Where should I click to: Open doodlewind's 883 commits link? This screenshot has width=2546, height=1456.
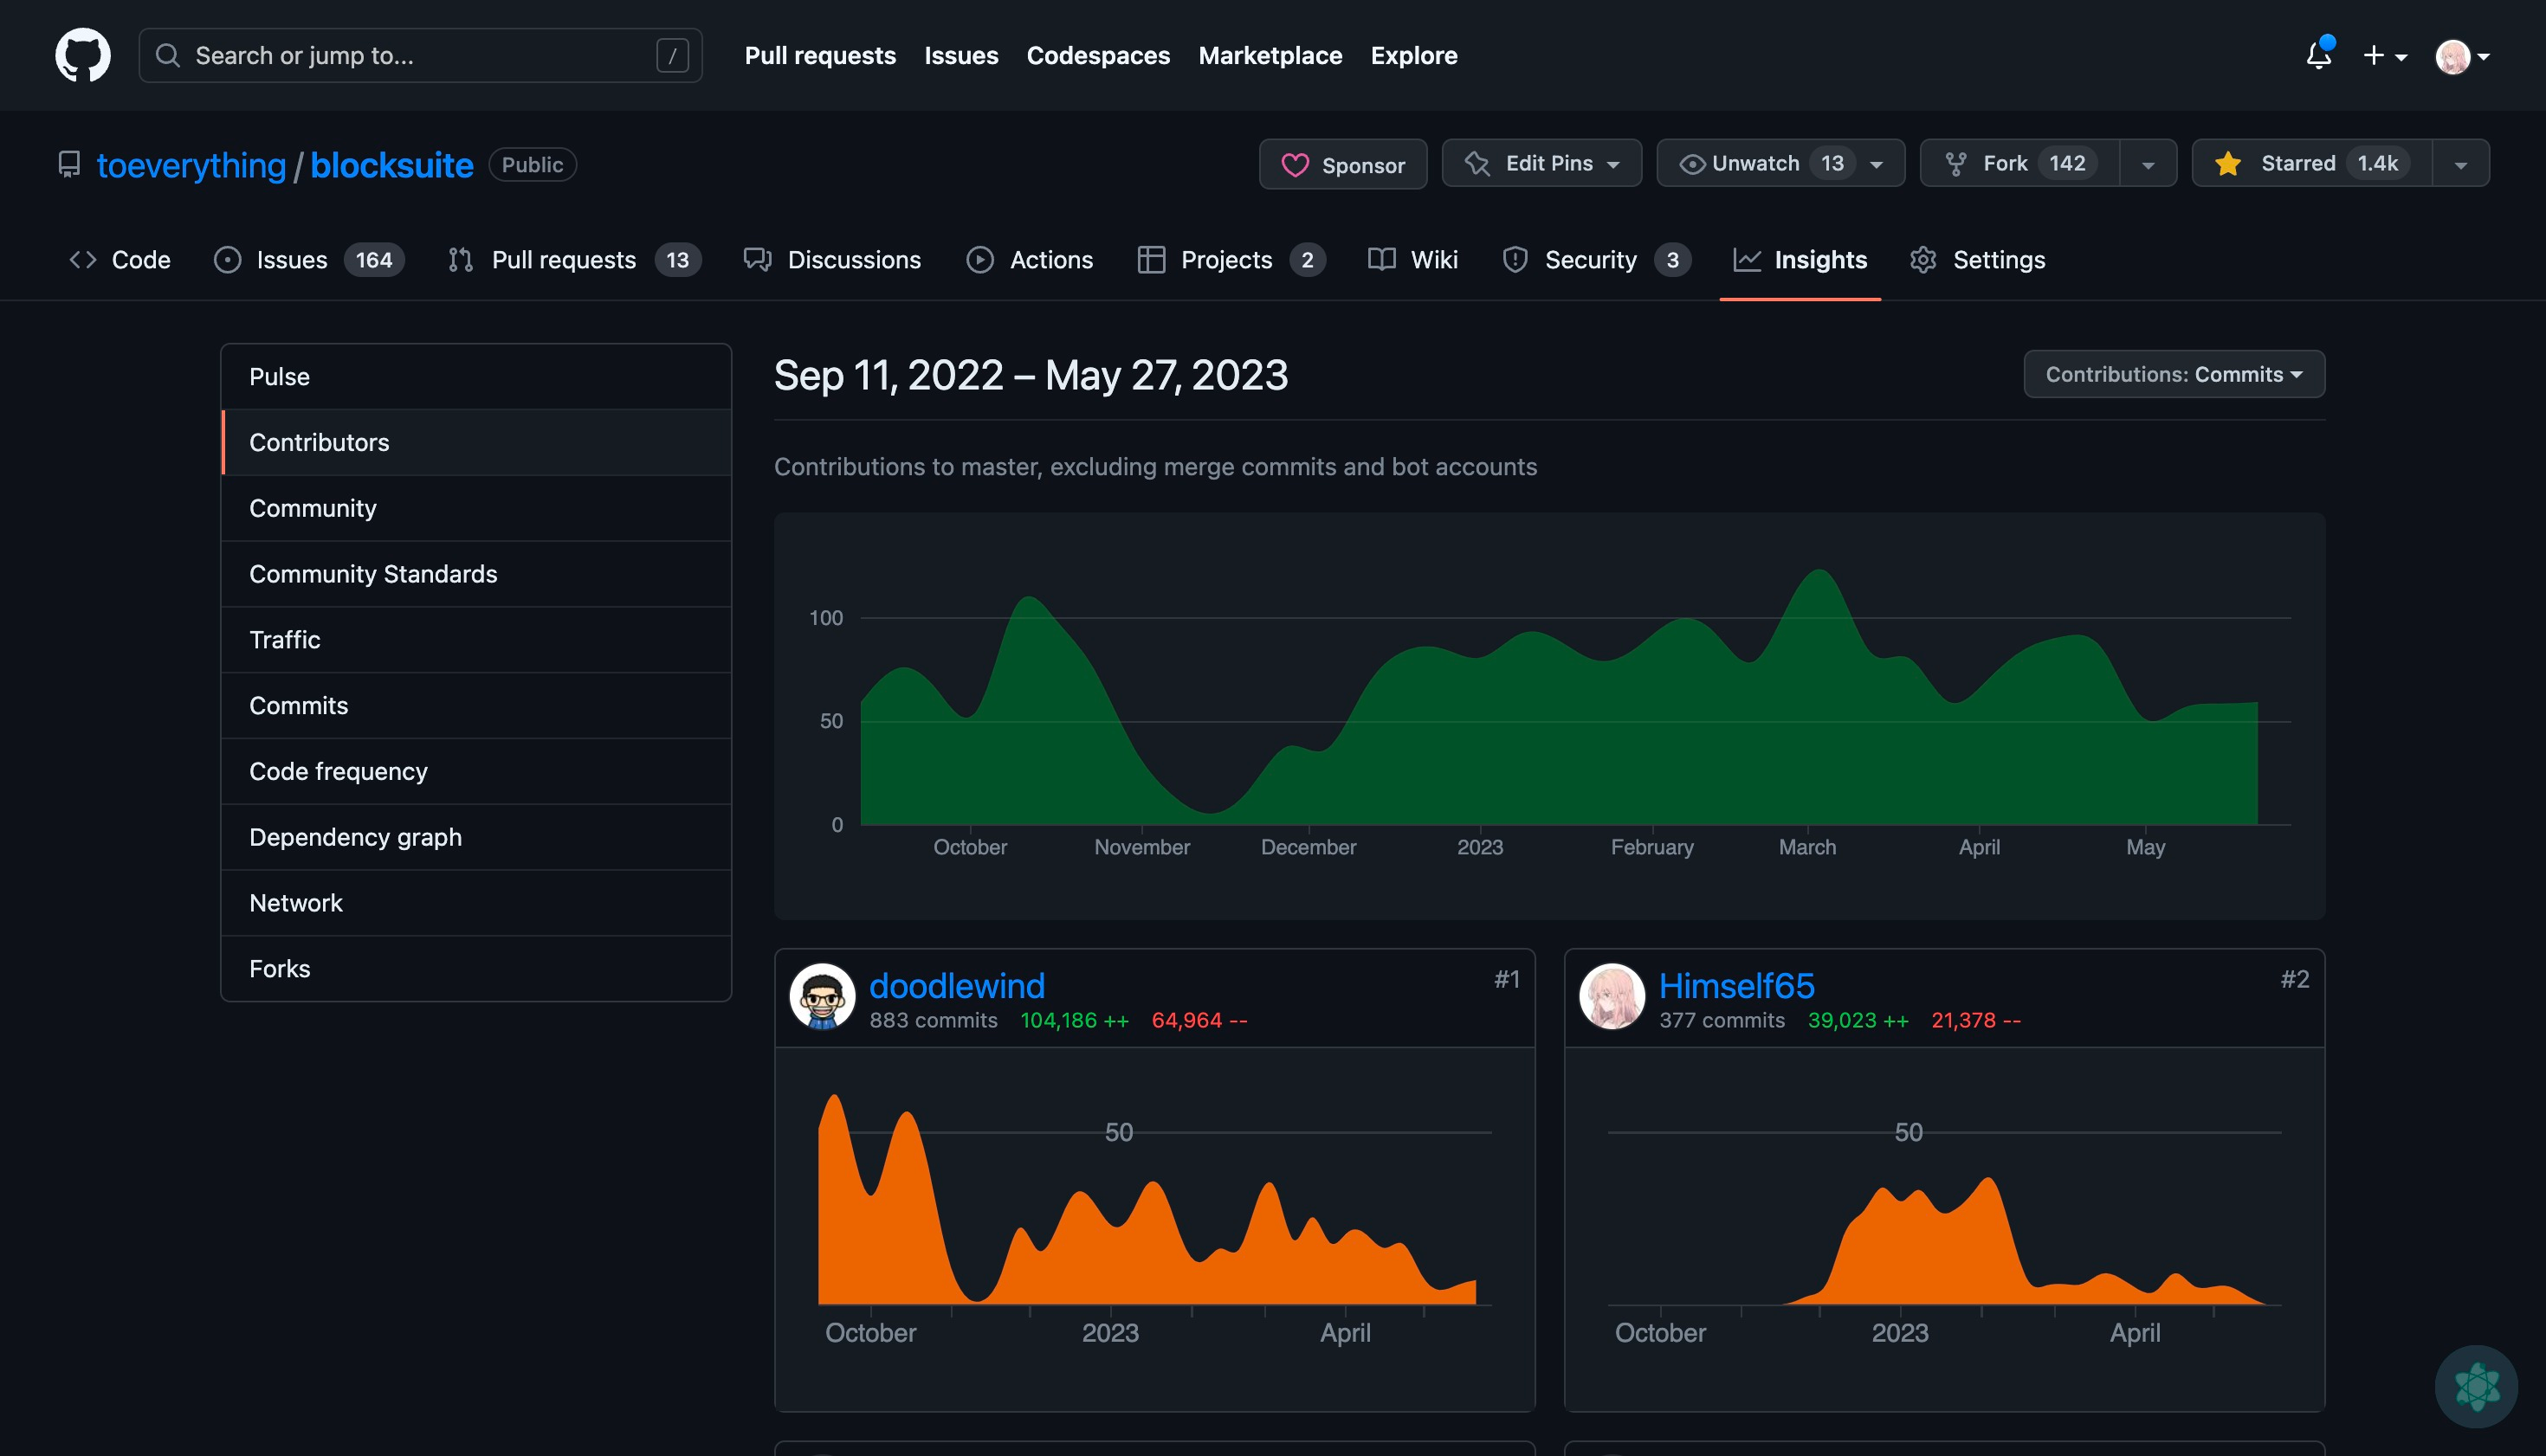pyautogui.click(x=934, y=1020)
